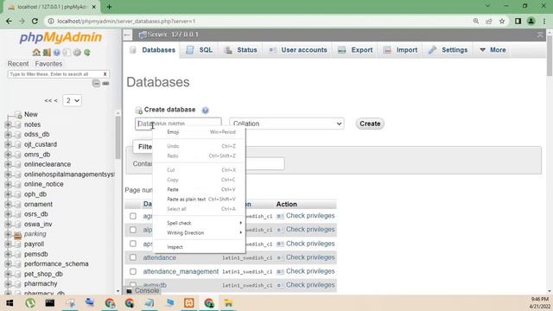
Task: Click the log out door icon
Action: [47, 53]
